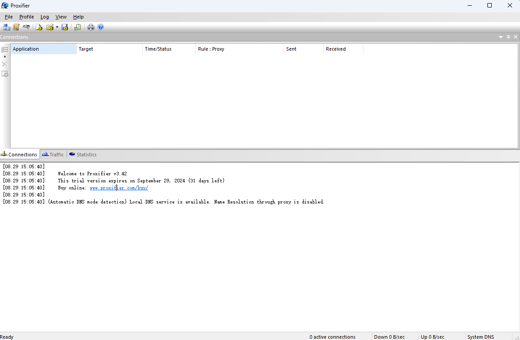520x340 pixels.
Task: Click 'System DNS' status bar entry
Action: [x=481, y=337]
